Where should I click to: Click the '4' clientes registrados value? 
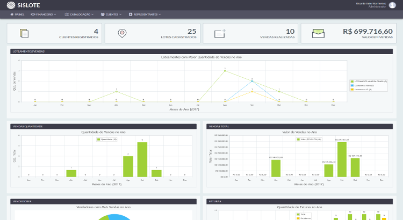(96, 31)
